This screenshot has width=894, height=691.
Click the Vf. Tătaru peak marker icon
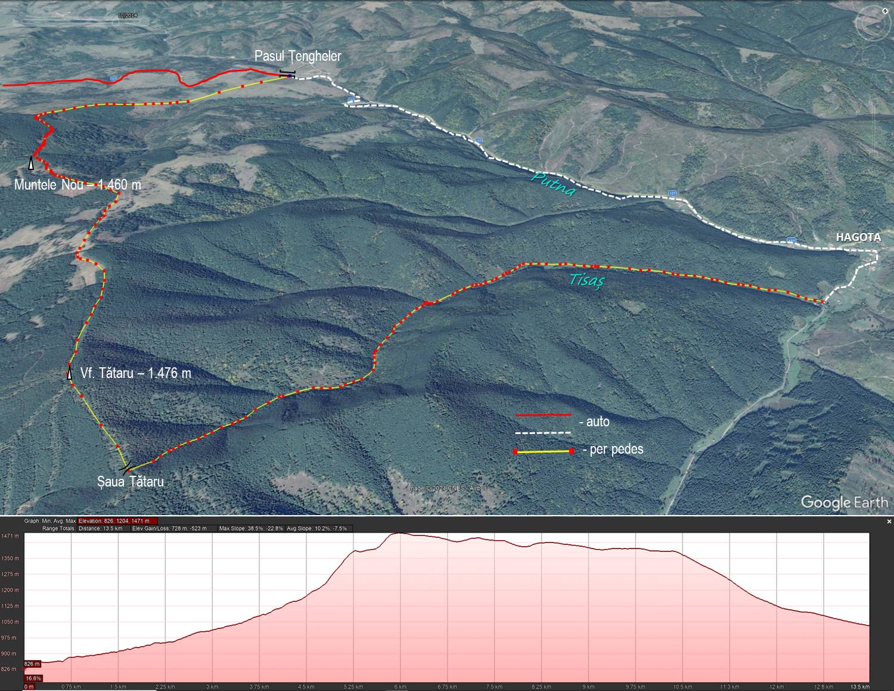pyautogui.click(x=70, y=373)
